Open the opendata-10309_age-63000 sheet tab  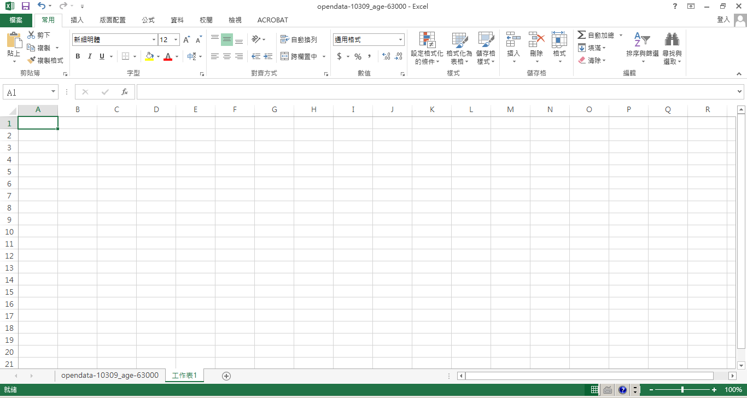(x=110, y=376)
